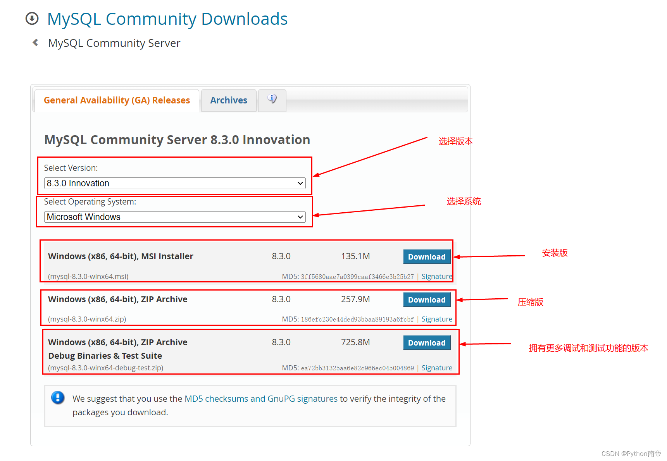Open Signature link for mysql-8.3.0-winx64.msi

(437, 277)
